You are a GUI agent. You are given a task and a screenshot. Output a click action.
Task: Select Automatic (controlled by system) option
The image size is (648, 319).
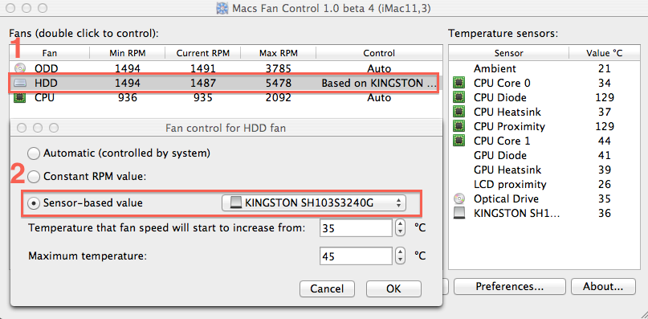click(34, 153)
